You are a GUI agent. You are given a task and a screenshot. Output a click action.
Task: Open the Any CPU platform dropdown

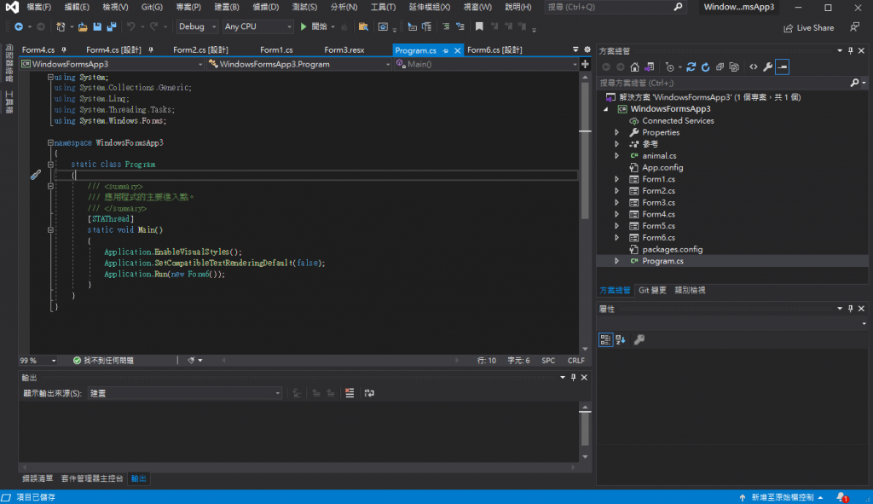click(256, 26)
